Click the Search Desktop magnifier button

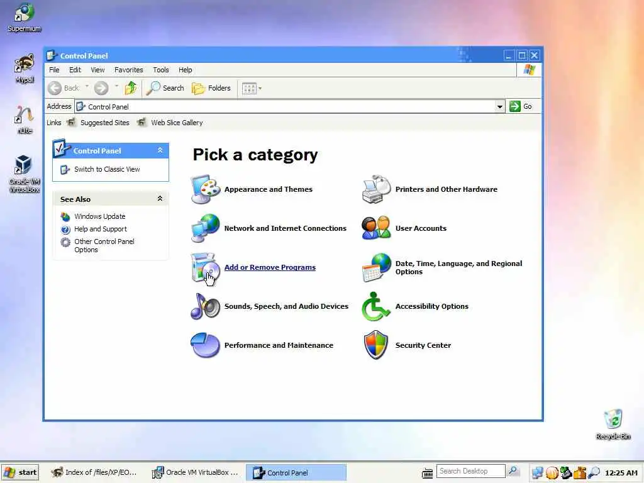[513, 471]
